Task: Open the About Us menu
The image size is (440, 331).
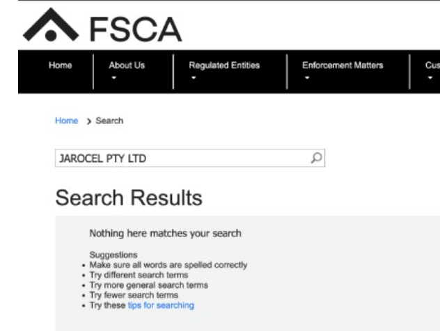Action: pyautogui.click(x=127, y=65)
